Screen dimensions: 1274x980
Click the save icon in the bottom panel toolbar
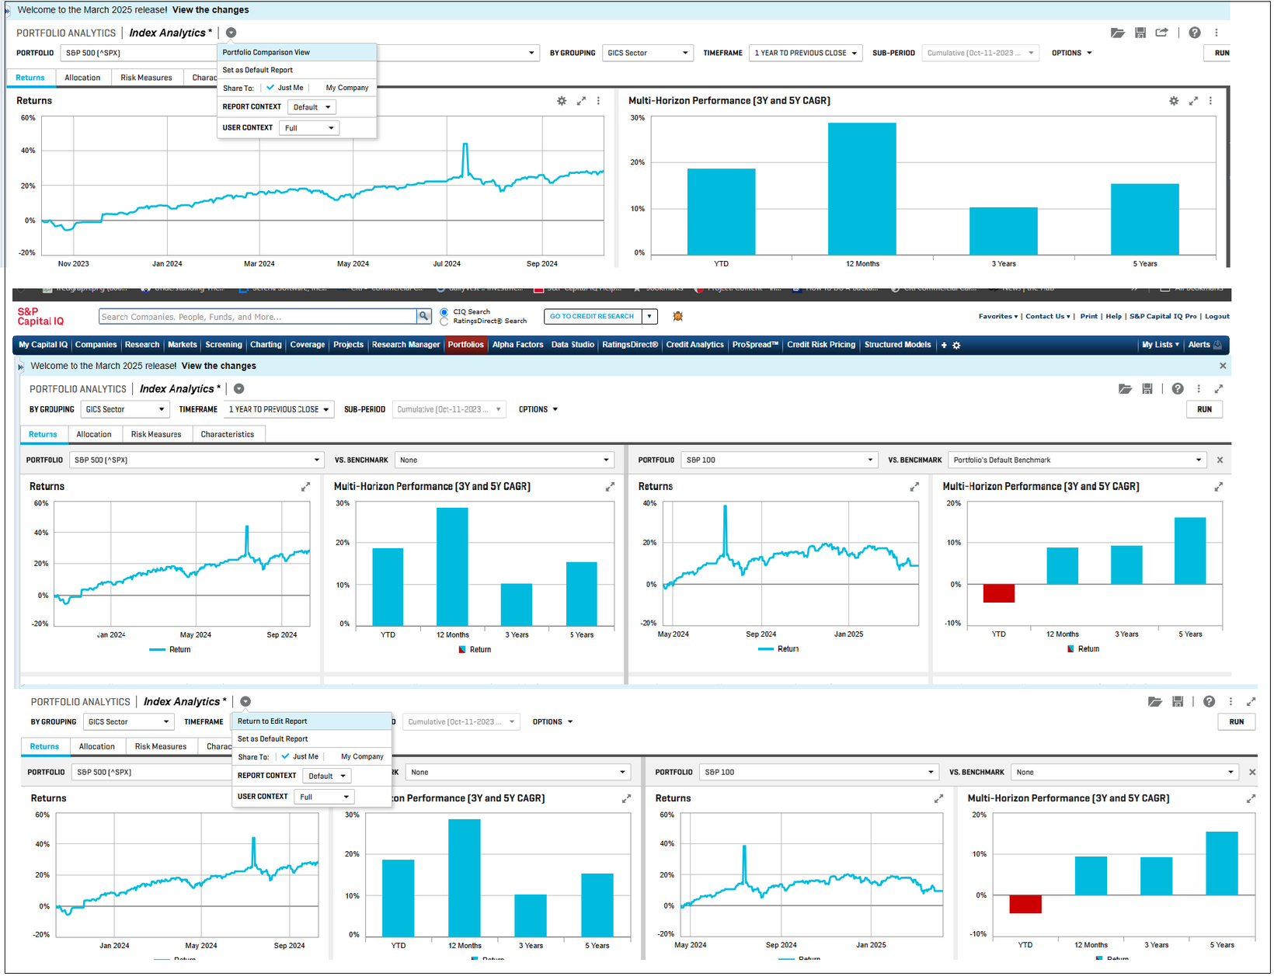click(x=1178, y=701)
